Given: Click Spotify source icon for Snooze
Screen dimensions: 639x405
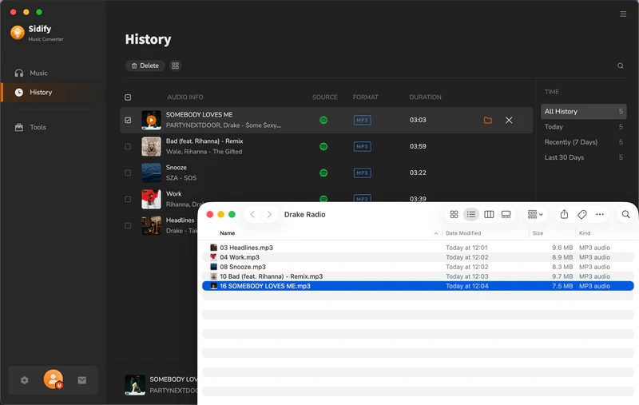Looking at the screenshot, I should [323, 173].
